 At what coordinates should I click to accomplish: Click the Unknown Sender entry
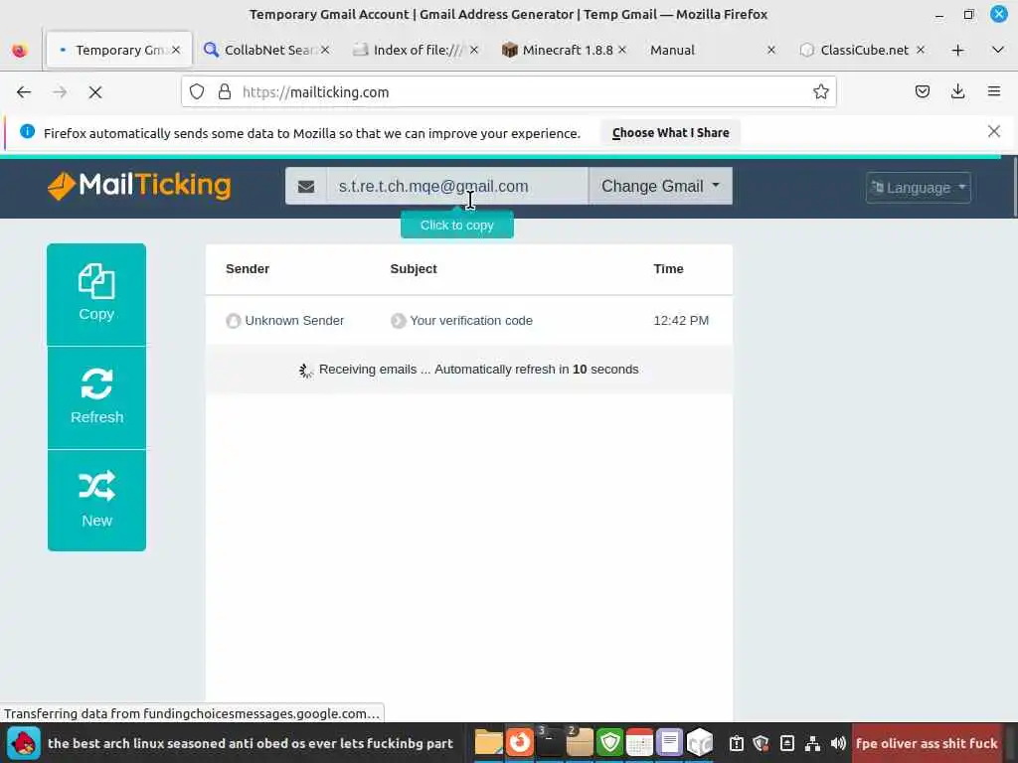point(294,321)
